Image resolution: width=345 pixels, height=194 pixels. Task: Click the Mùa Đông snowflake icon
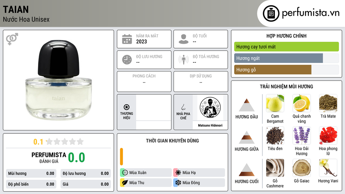click(178, 183)
